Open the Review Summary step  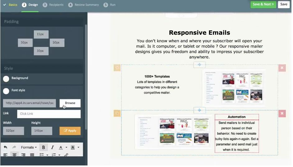(x=84, y=5)
